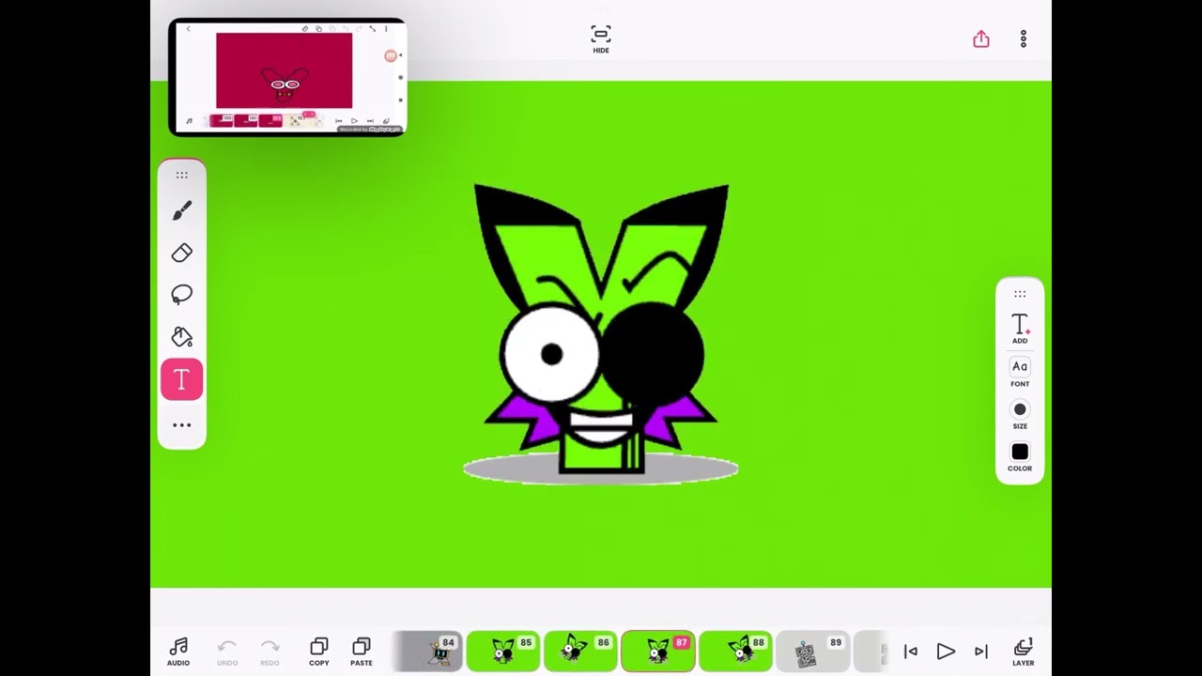The width and height of the screenshot is (1202, 676).
Task: Jump to the last frame
Action: tap(981, 652)
